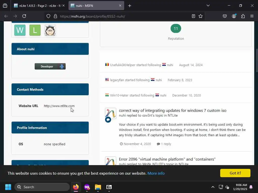Click the page vertical scrollbar thumb

pos(257,60)
